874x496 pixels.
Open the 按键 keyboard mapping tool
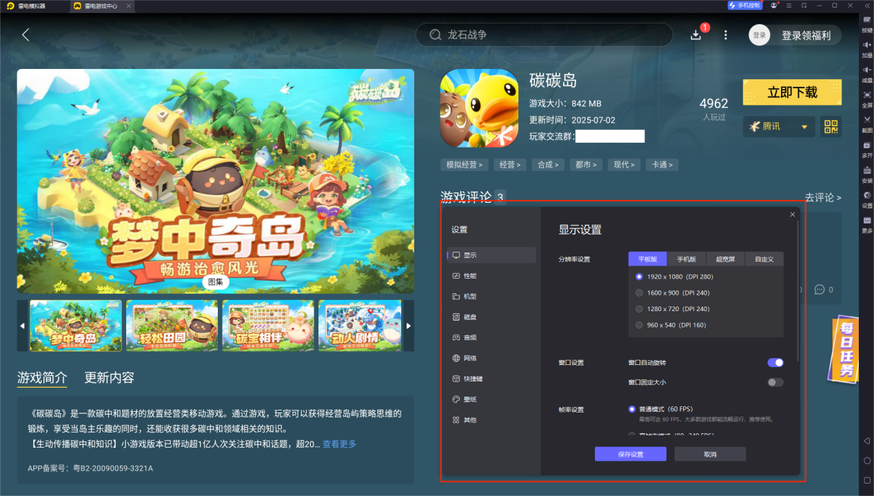(866, 24)
